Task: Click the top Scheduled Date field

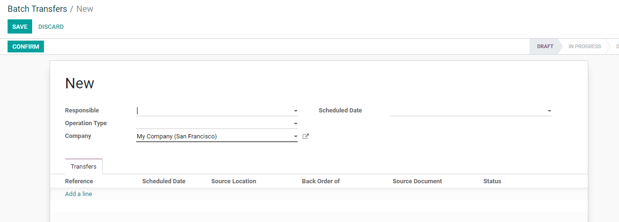Action: coord(467,111)
